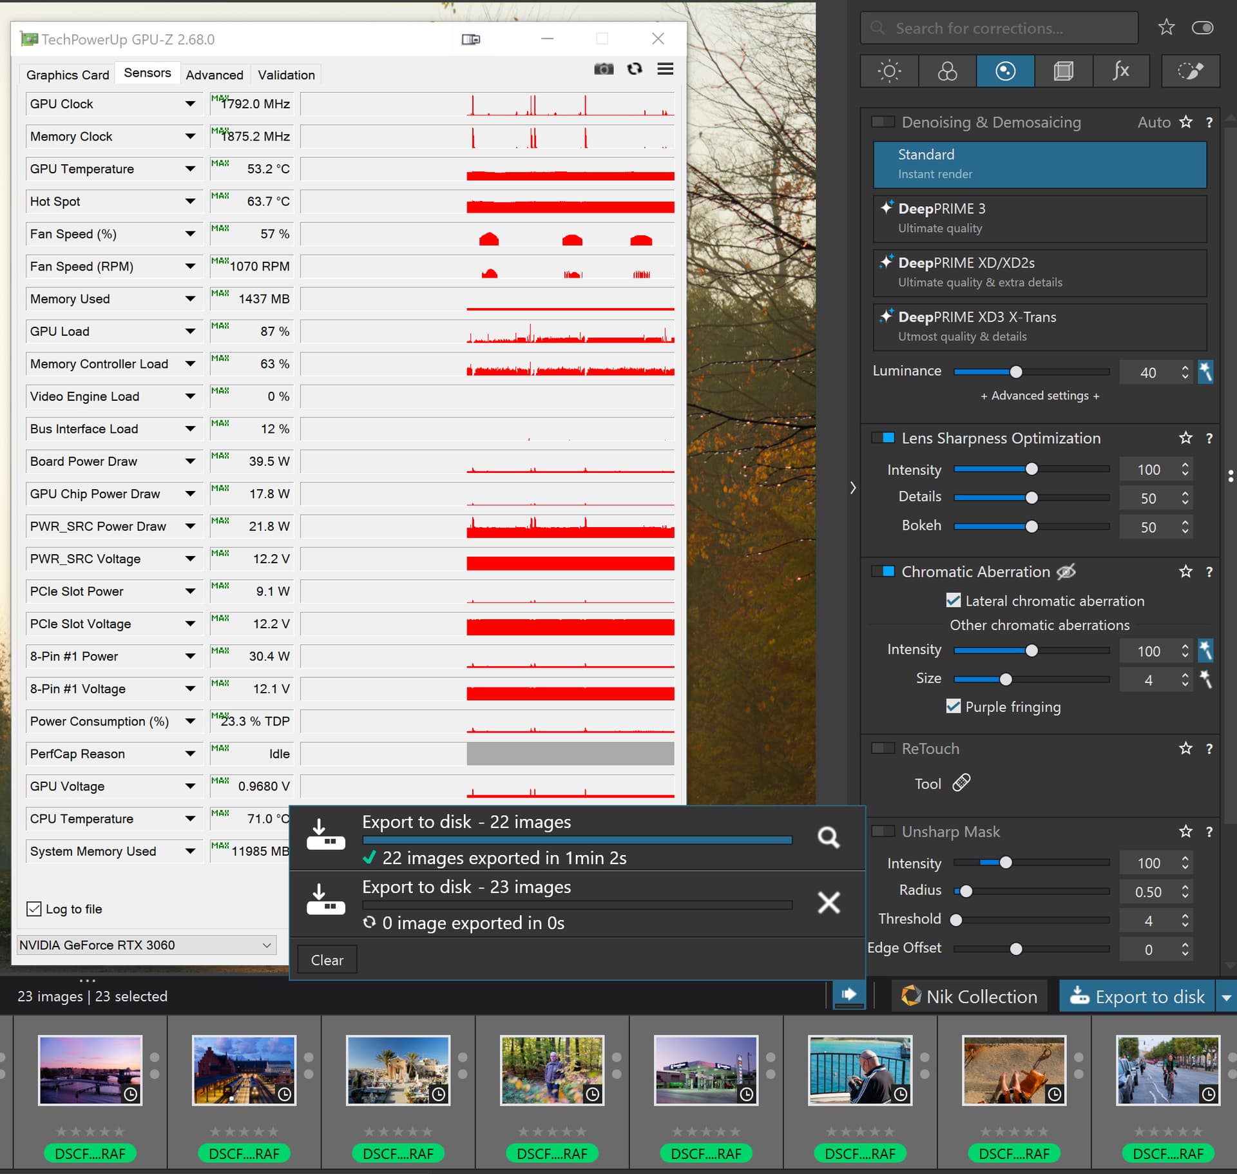The width and height of the screenshot is (1237, 1174).
Task: Click the Clear button in export panel
Action: [x=327, y=960]
